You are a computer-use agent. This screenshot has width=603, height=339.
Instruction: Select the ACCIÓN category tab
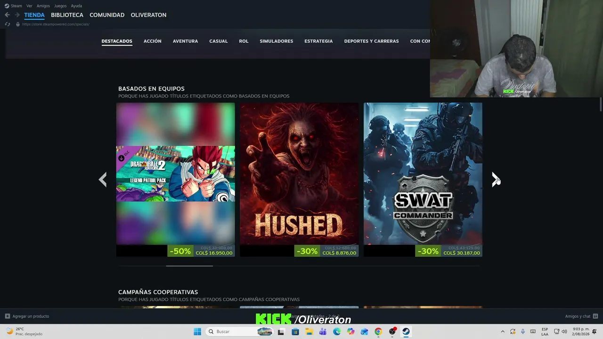click(152, 41)
